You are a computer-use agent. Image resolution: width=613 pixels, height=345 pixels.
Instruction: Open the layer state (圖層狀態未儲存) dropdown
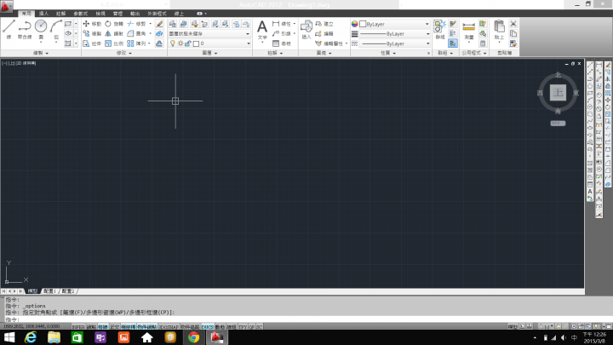click(209, 33)
